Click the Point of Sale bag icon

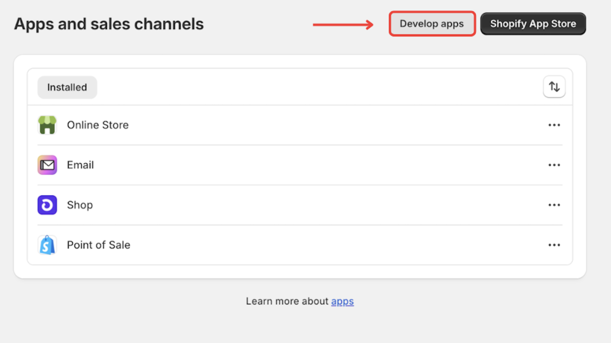48,245
